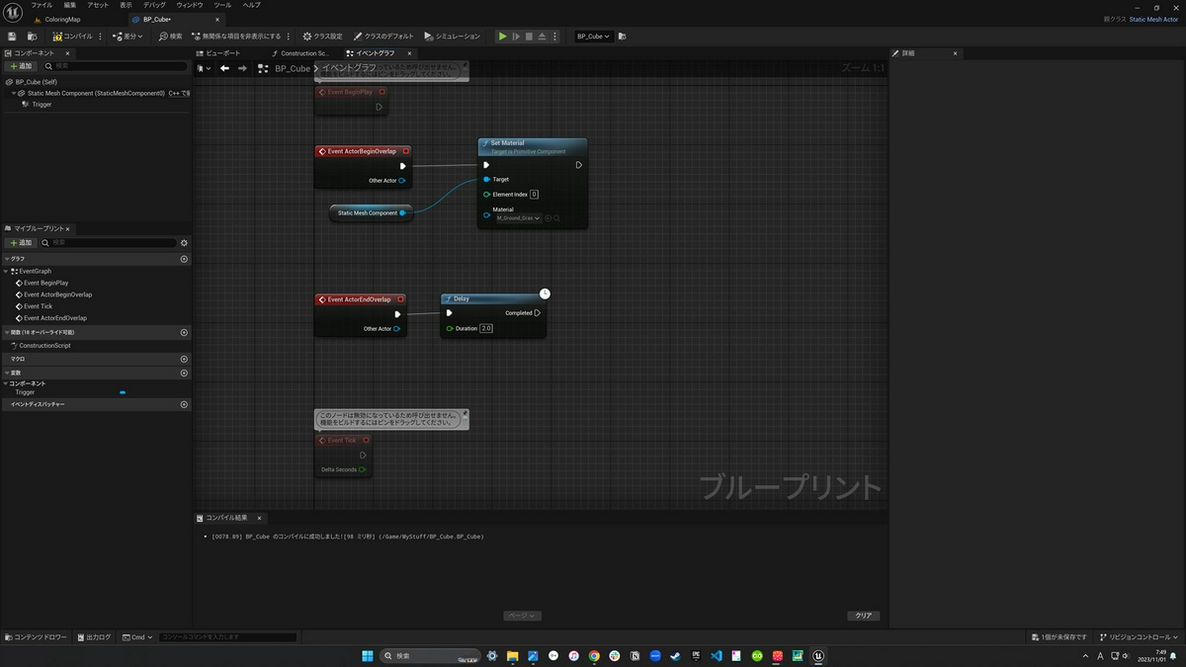Click the マイブループリント search field
Screen dimensions: 1186x667
[109, 242]
